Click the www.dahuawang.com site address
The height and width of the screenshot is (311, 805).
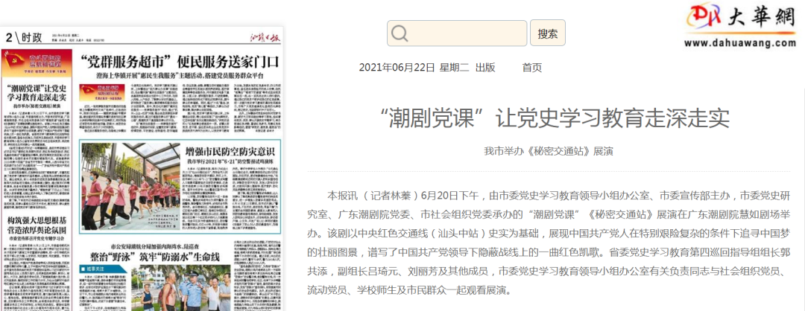[740, 44]
